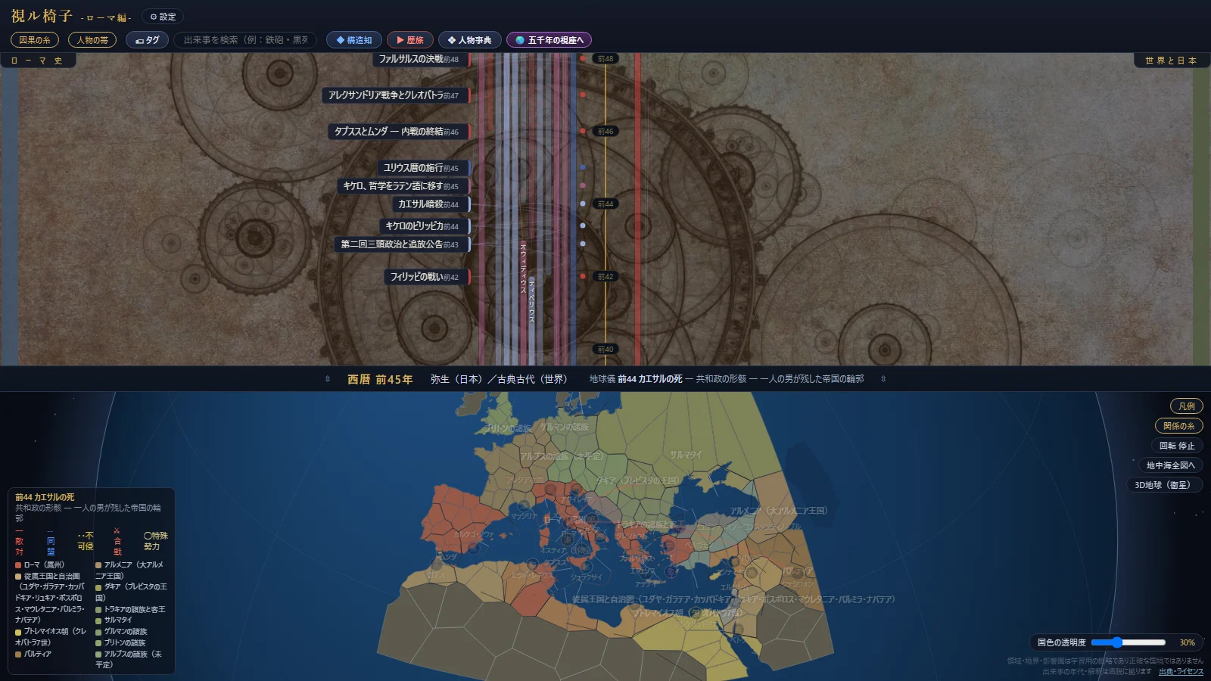Click the 前48 year marker on the axis
The image size is (1211, 681).
(x=605, y=58)
